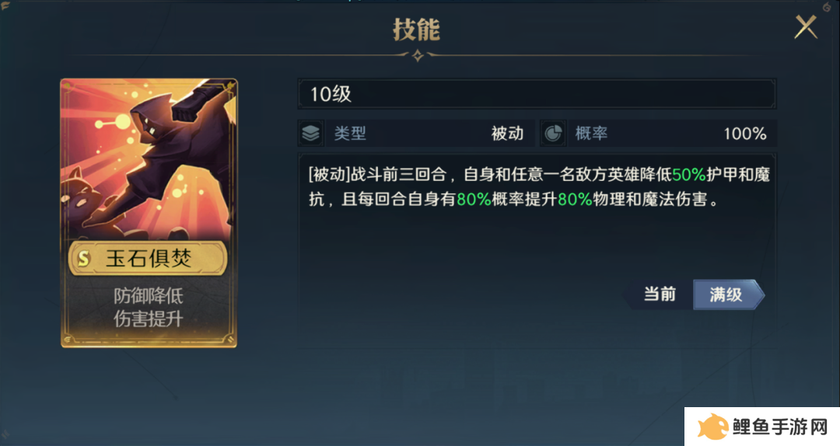Click the stacked layers type icon

point(310,133)
